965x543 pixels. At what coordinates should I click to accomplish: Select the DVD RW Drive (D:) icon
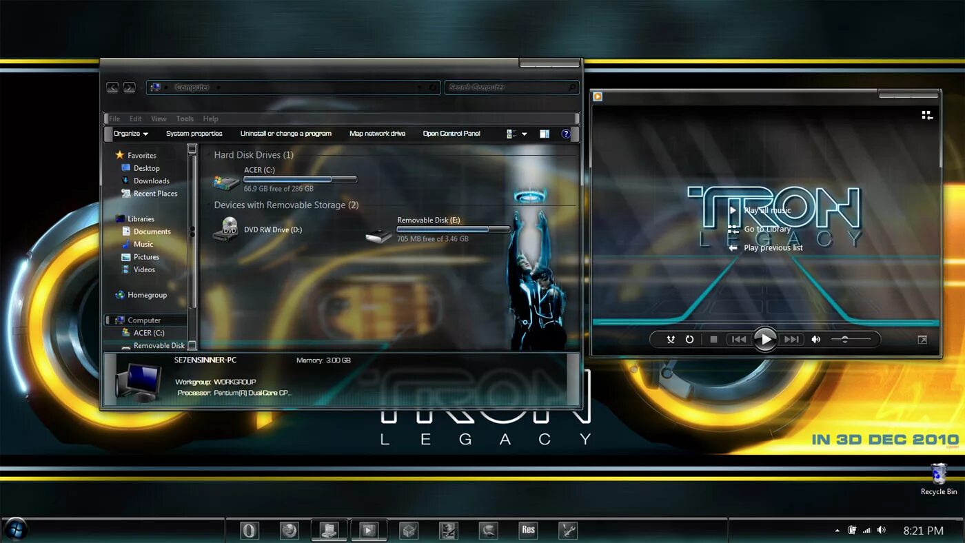(226, 229)
